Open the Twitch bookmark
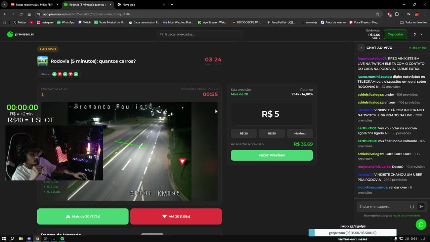 tap(84, 23)
